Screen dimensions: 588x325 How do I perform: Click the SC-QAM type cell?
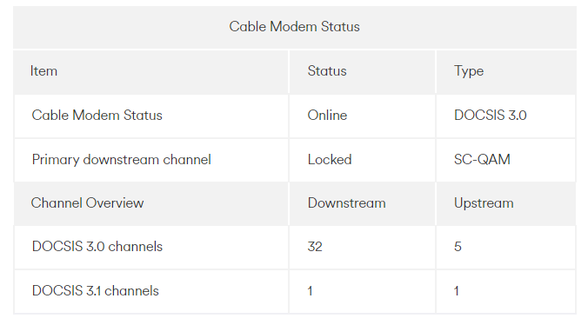tap(482, 160)
